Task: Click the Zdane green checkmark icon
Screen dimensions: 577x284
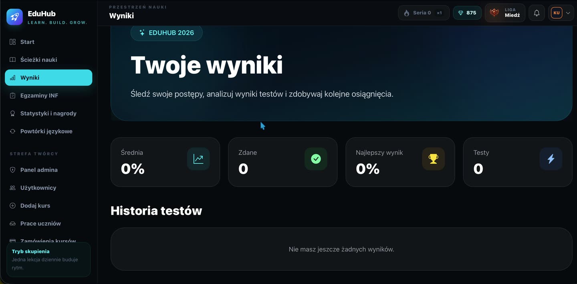Action: pyautogui.click(x=316, y=159)
